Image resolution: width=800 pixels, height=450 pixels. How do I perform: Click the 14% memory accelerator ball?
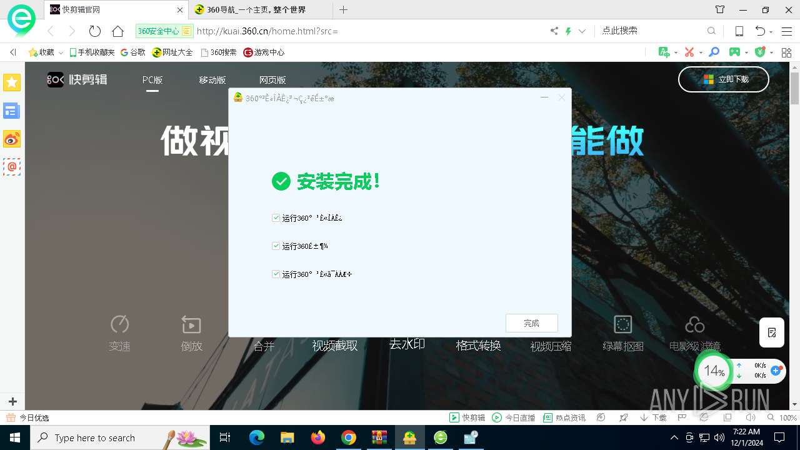click(714, 371)
